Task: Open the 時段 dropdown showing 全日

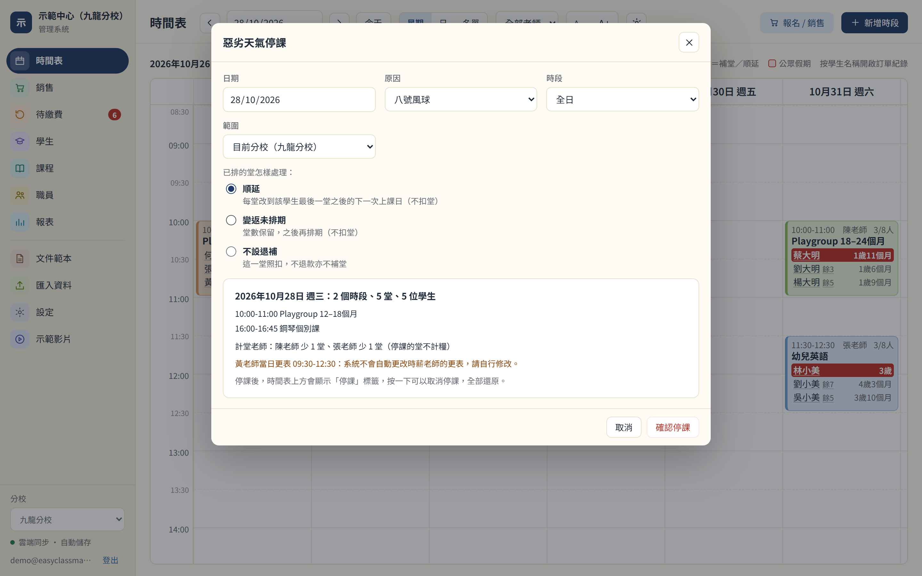Action: 622,100
